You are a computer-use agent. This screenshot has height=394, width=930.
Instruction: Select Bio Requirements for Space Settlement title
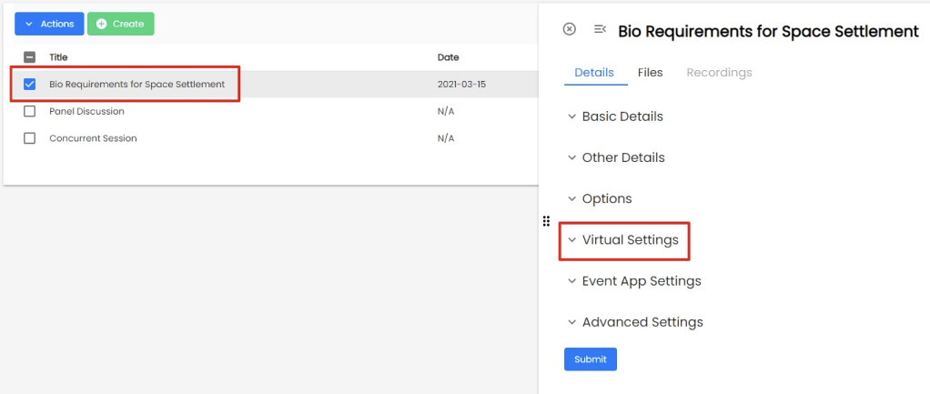point(137,85)
